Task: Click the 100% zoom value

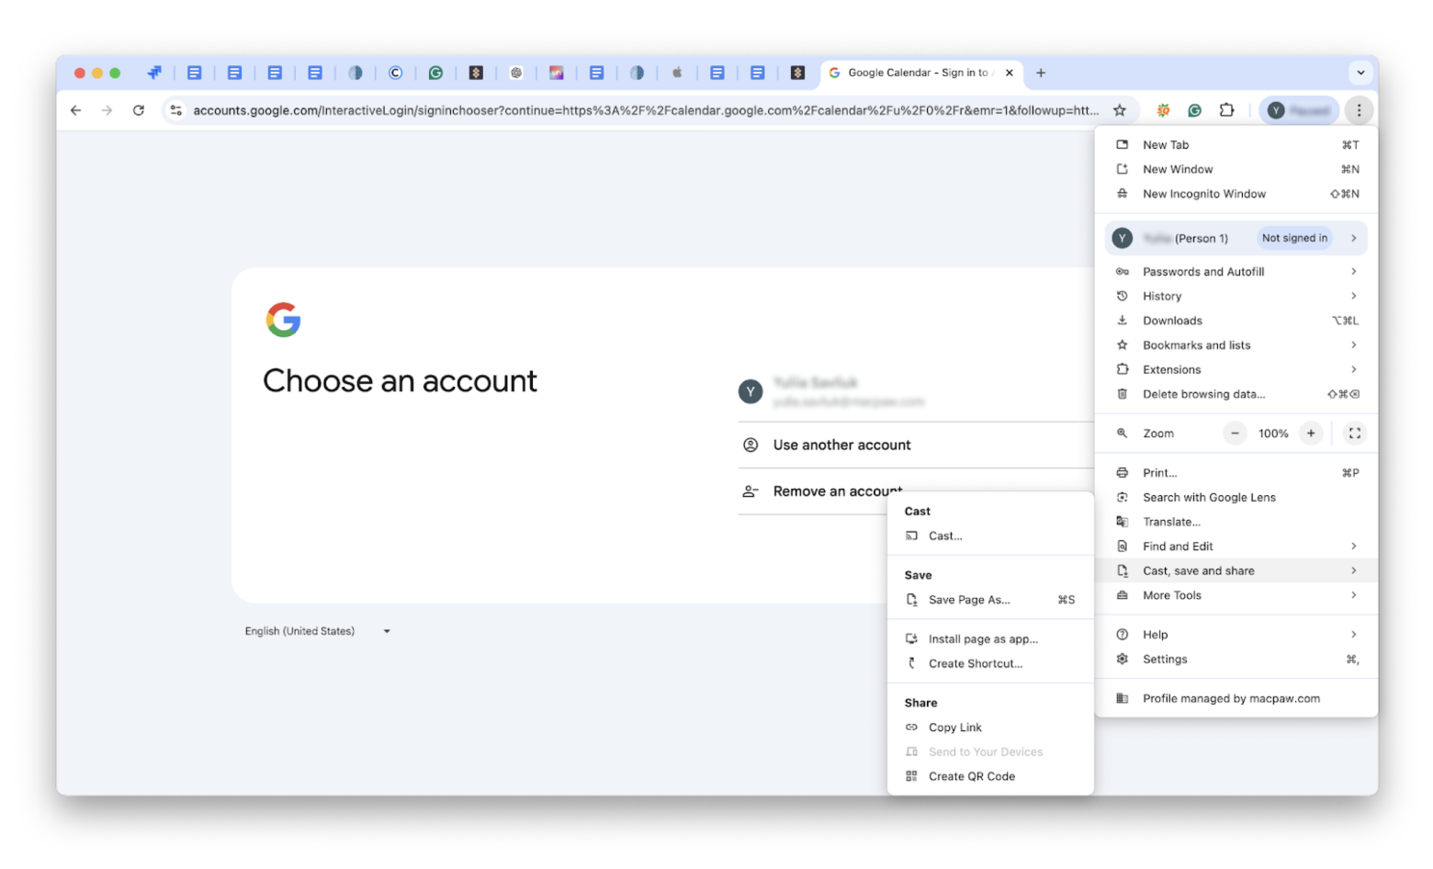Action: tap(1273, 434)
